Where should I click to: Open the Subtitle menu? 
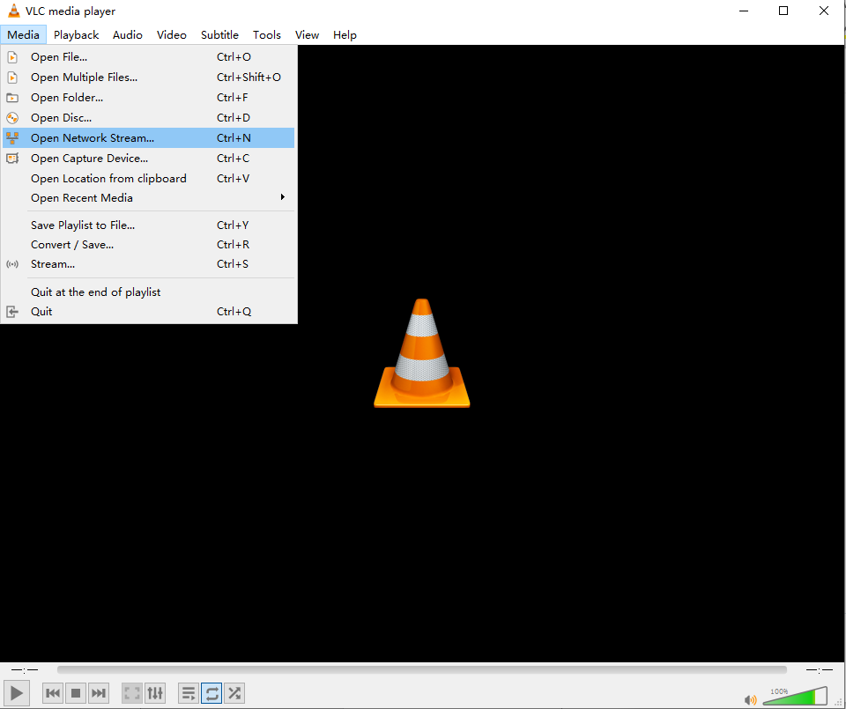tap(219, 35)
